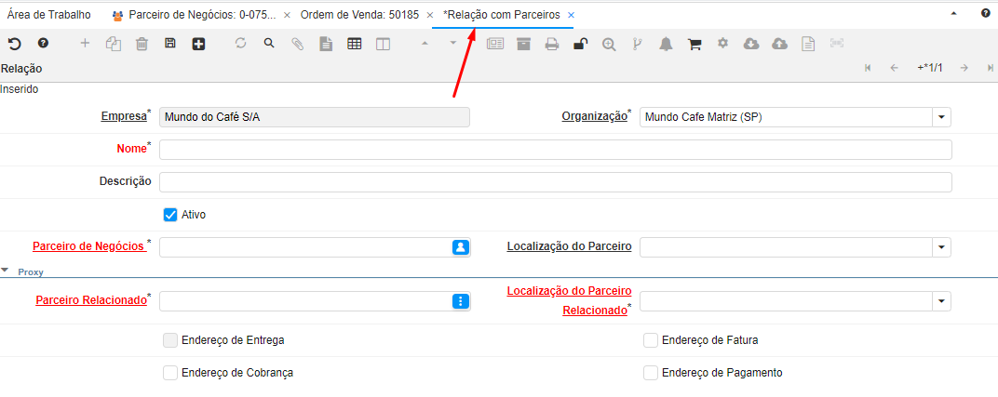Switch to the Ordem de Venda: 50185 tab

coord(357,15)
